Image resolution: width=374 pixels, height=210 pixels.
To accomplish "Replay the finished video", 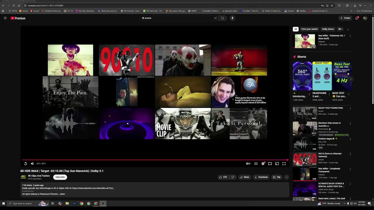I will [x=25, y=164].
